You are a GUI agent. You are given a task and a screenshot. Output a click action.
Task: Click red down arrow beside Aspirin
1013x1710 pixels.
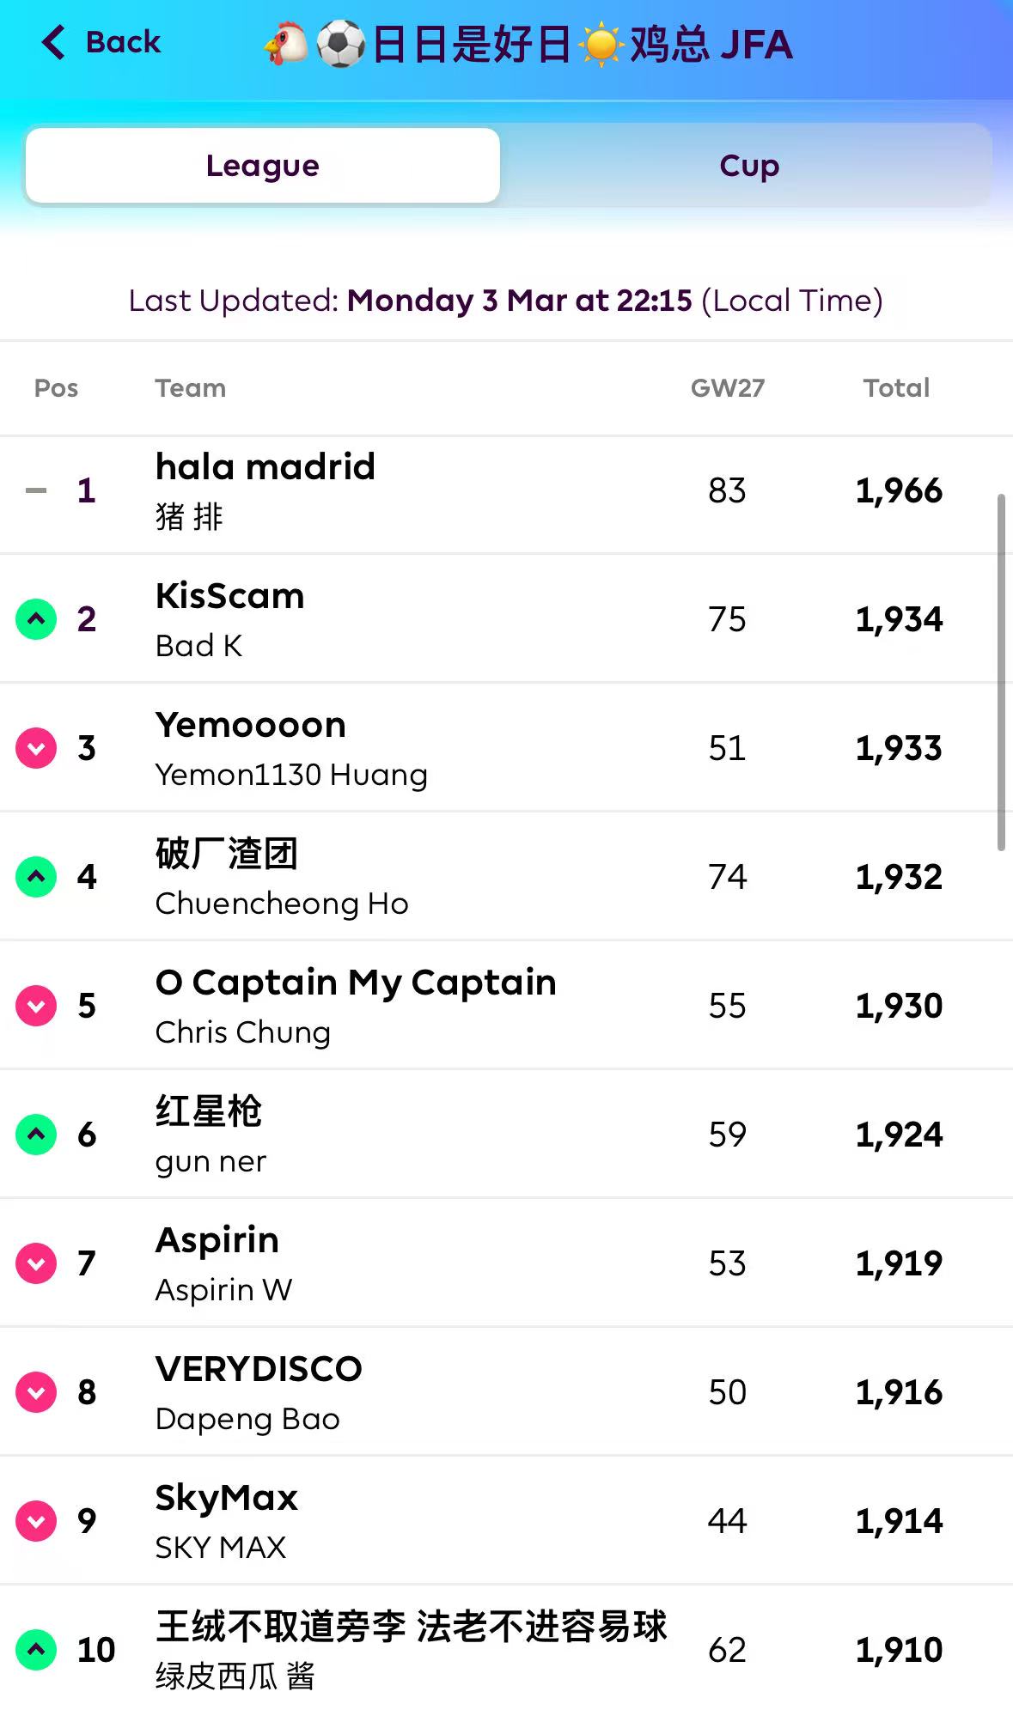36,1263
